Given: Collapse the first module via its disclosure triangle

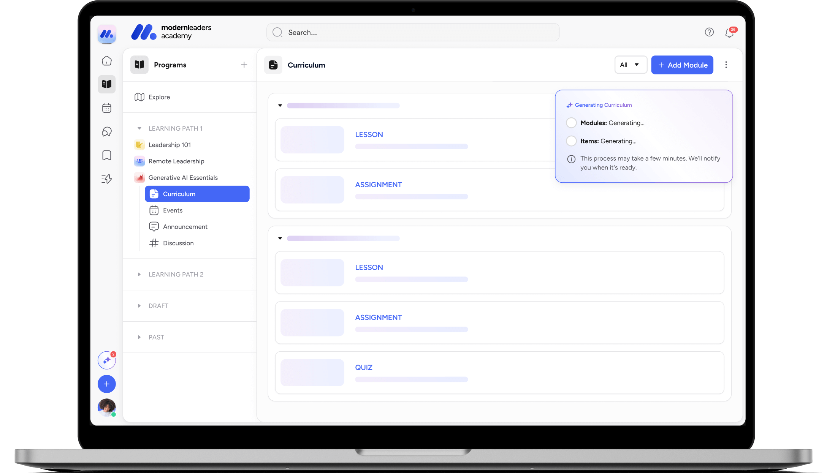Looking at the screenshot, I should pyautogui.click(x=280, y=105).
